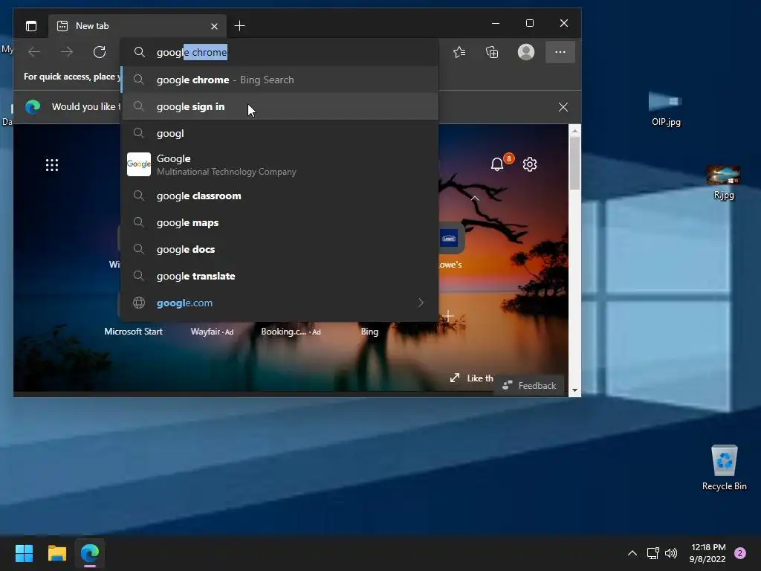Collapse quick links with up chevron
761x571 pixels.
click(475, 199)
